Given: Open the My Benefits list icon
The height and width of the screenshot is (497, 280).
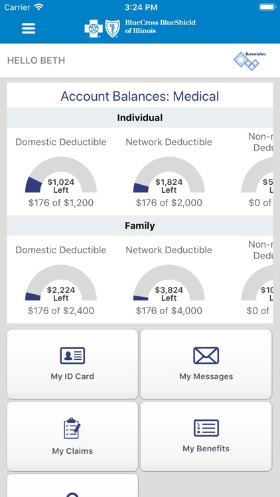Looking at the screenshot, I should tap(206, 427).
